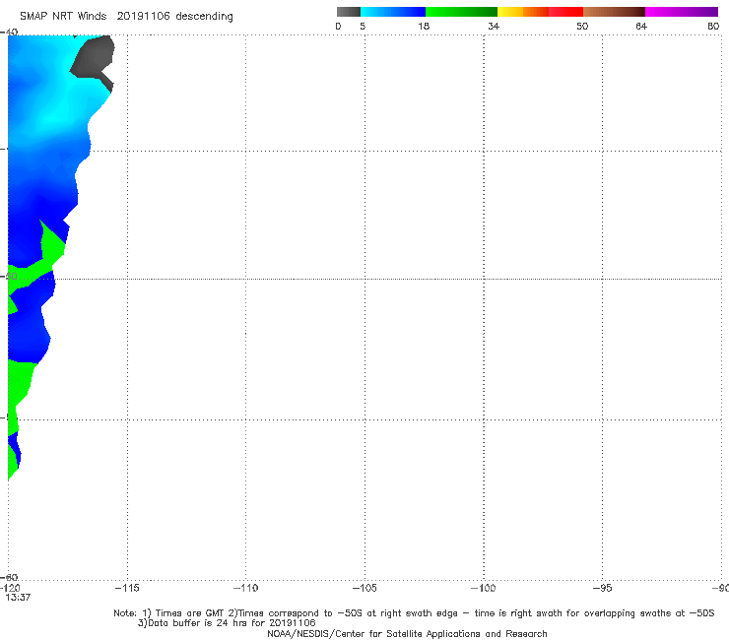The height and width of the screenshot is (640, 729).
Task: Click the longitude label '-110'
Action: click(x=245, y=588)
